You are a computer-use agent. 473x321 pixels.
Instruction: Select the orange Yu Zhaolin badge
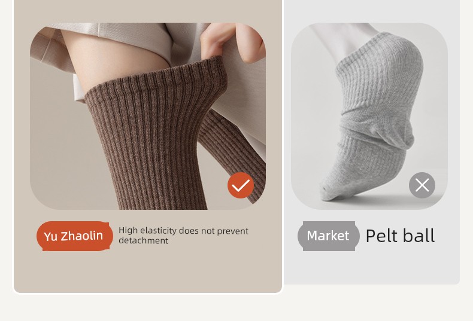point(74,236)
